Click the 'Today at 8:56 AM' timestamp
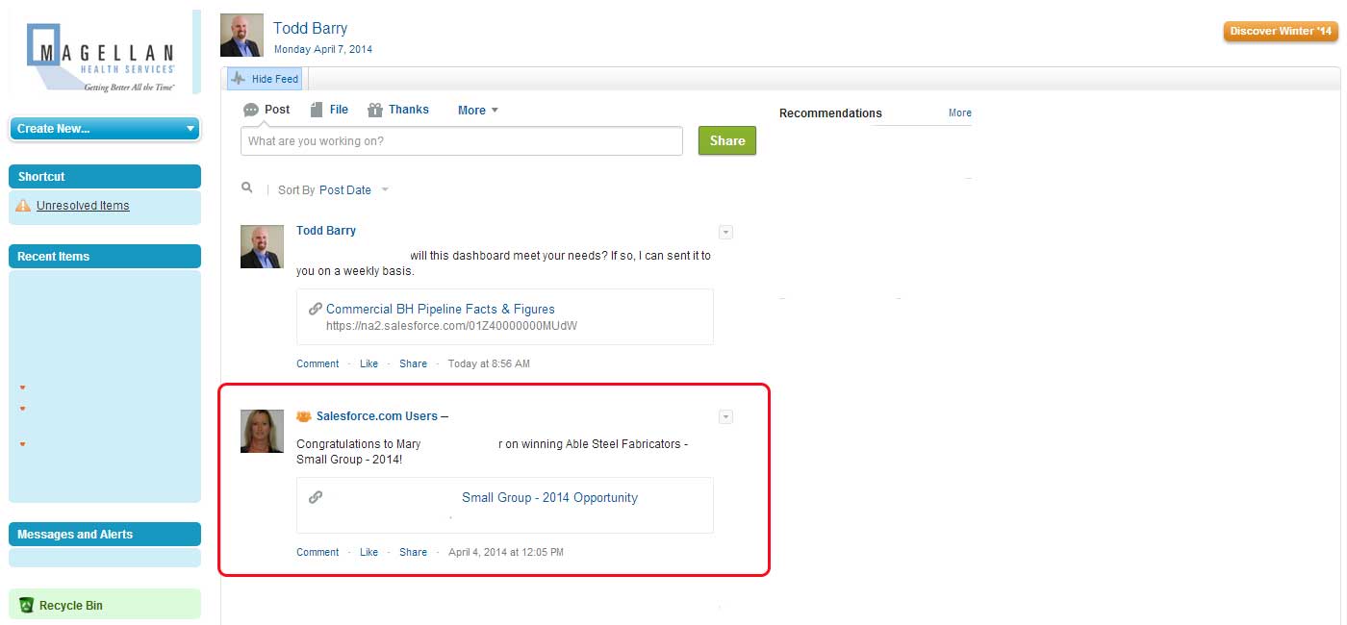Image resolution: width=1347 pixels, height=625 pixels. [489, 363]
